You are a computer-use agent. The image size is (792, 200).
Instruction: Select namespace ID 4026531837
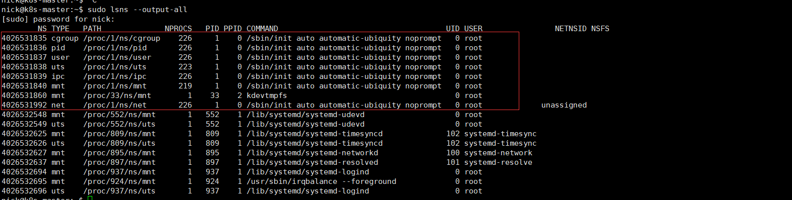click(24, 57)
